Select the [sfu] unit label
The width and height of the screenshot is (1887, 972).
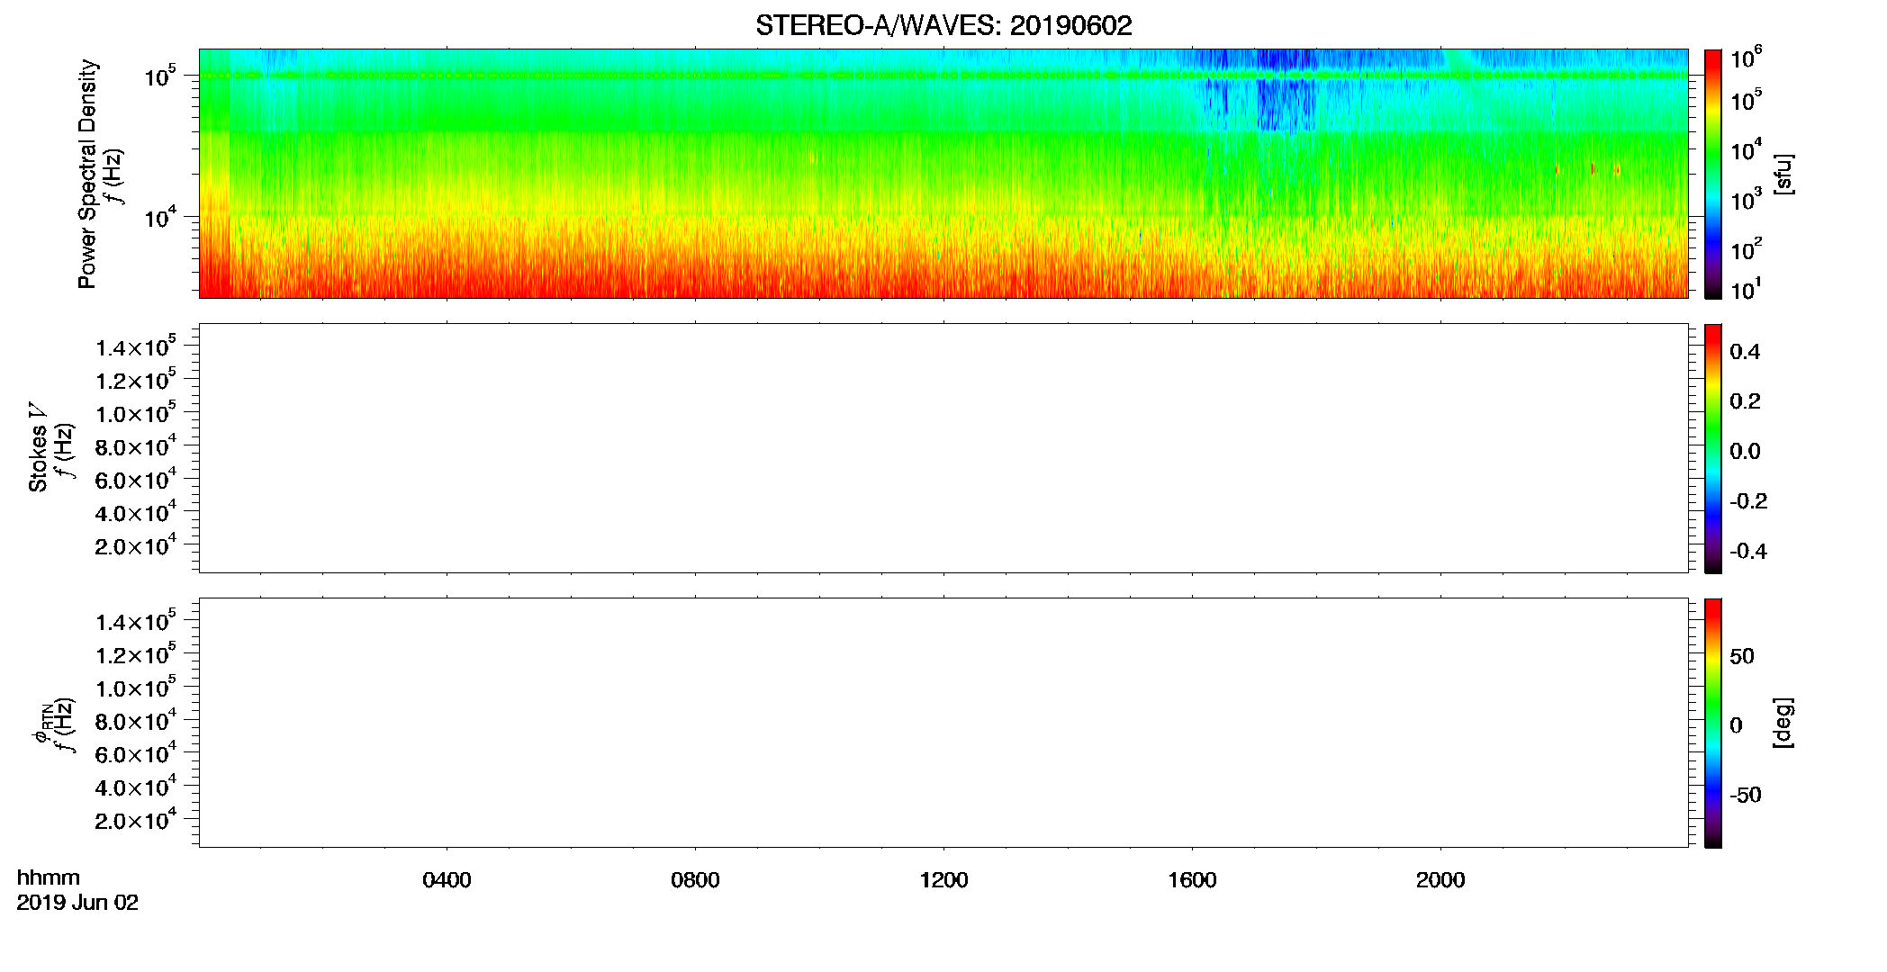pyautogui.click(x=1783, y=174)
